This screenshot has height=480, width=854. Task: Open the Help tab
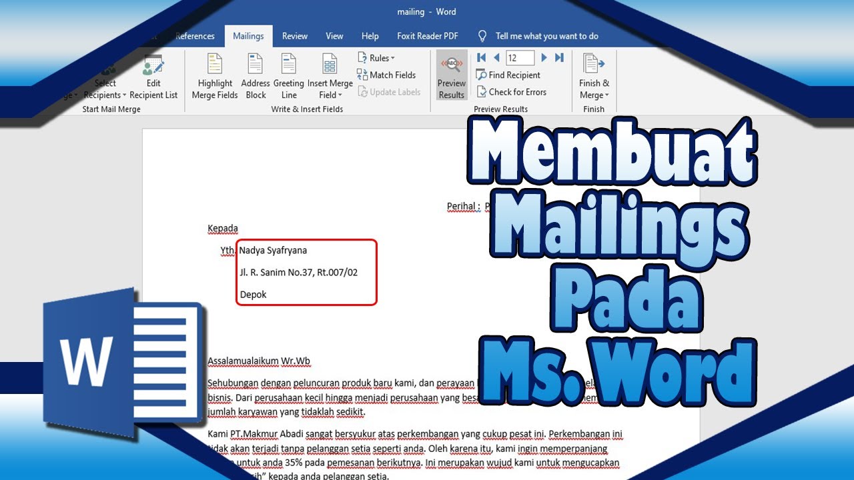point(370,36)
